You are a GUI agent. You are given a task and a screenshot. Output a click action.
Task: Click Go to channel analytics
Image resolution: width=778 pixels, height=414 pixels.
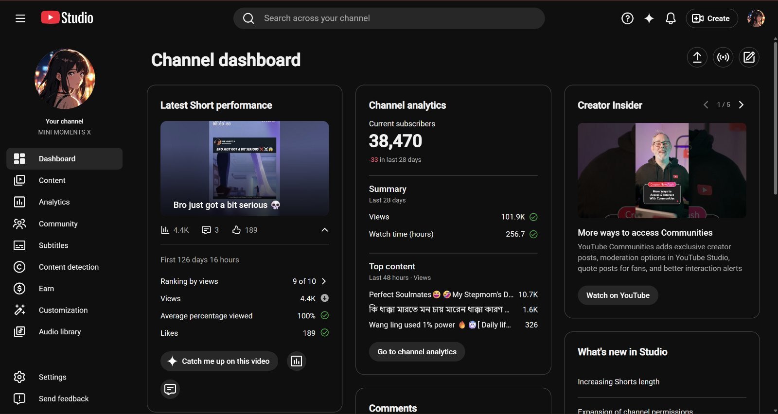pyautogui.click(x=417, y=352)
